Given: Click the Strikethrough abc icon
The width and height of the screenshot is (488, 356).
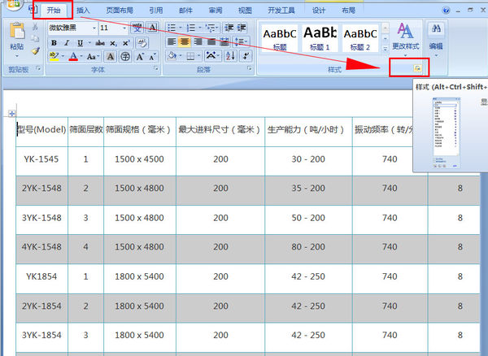Looking at the screenshot, I should coord(100,43).
